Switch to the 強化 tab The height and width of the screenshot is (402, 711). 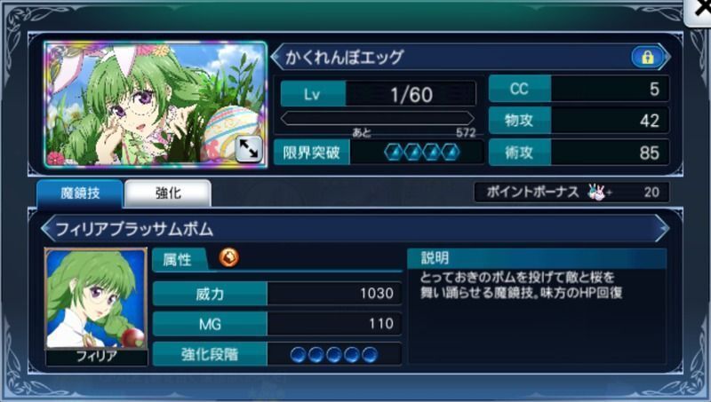point(168,193)
